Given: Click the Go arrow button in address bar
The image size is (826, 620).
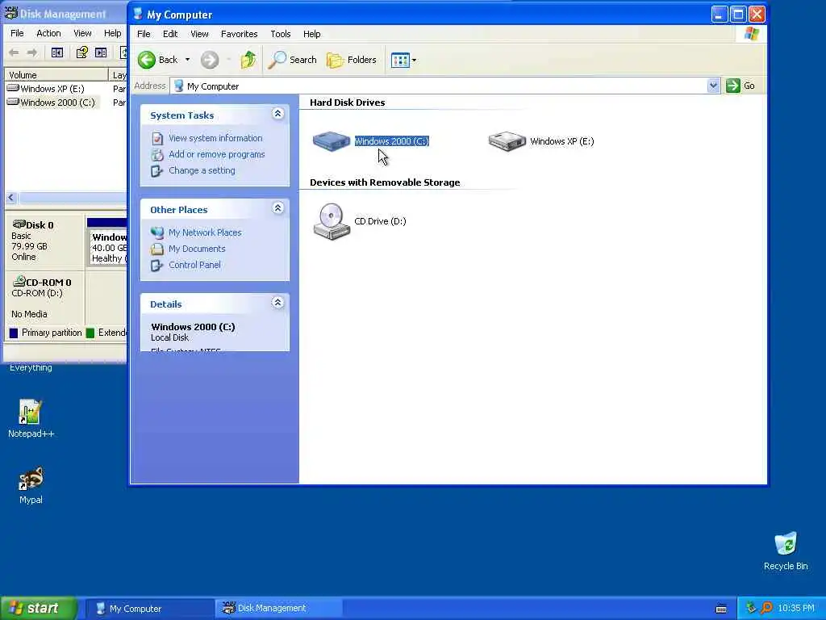Looking at the screenshot, I should pyautogui.click(x=732, y=86).
